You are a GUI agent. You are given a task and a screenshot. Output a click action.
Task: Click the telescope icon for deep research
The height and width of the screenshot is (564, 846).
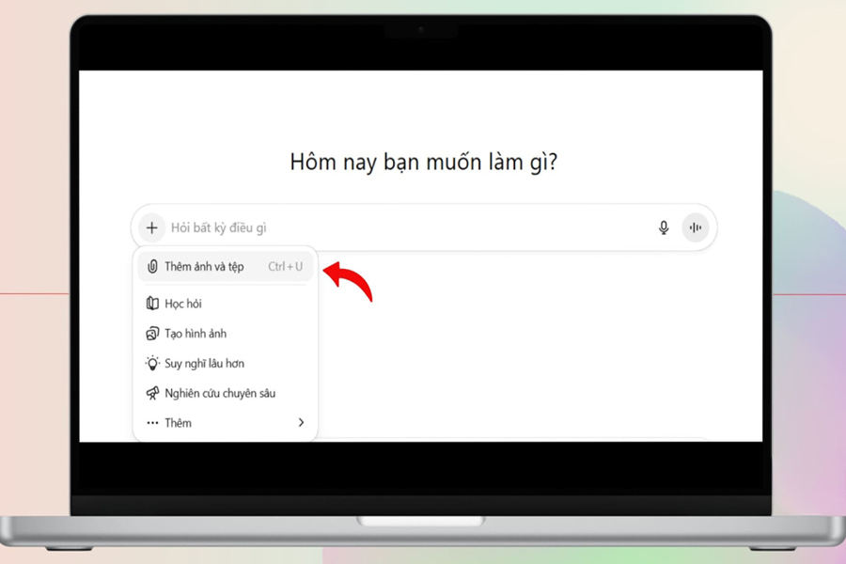152,393
